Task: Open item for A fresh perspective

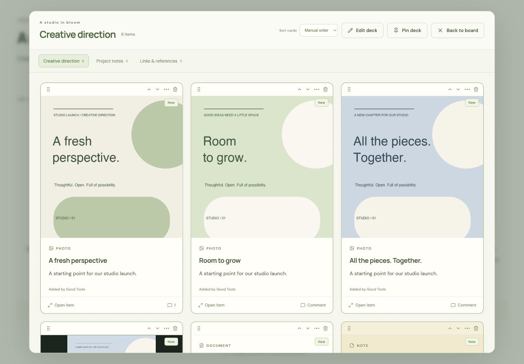Action: [61, 305]
